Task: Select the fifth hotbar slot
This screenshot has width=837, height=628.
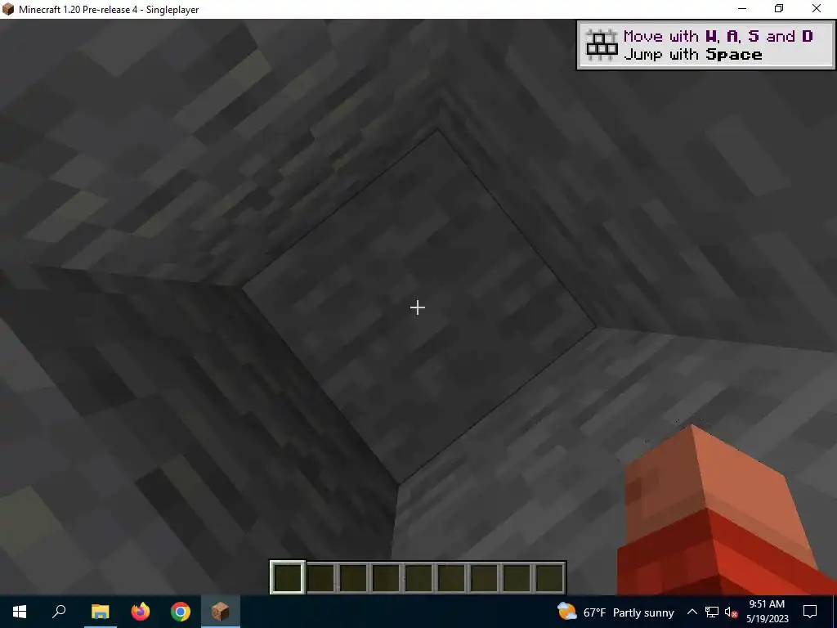Action: [418, 577]
